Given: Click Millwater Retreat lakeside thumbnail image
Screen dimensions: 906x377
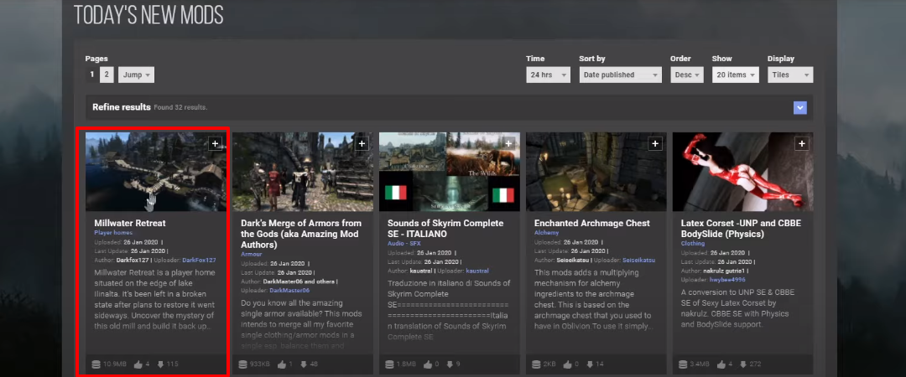Looking at the screenshot, I should tap(156, 172).
